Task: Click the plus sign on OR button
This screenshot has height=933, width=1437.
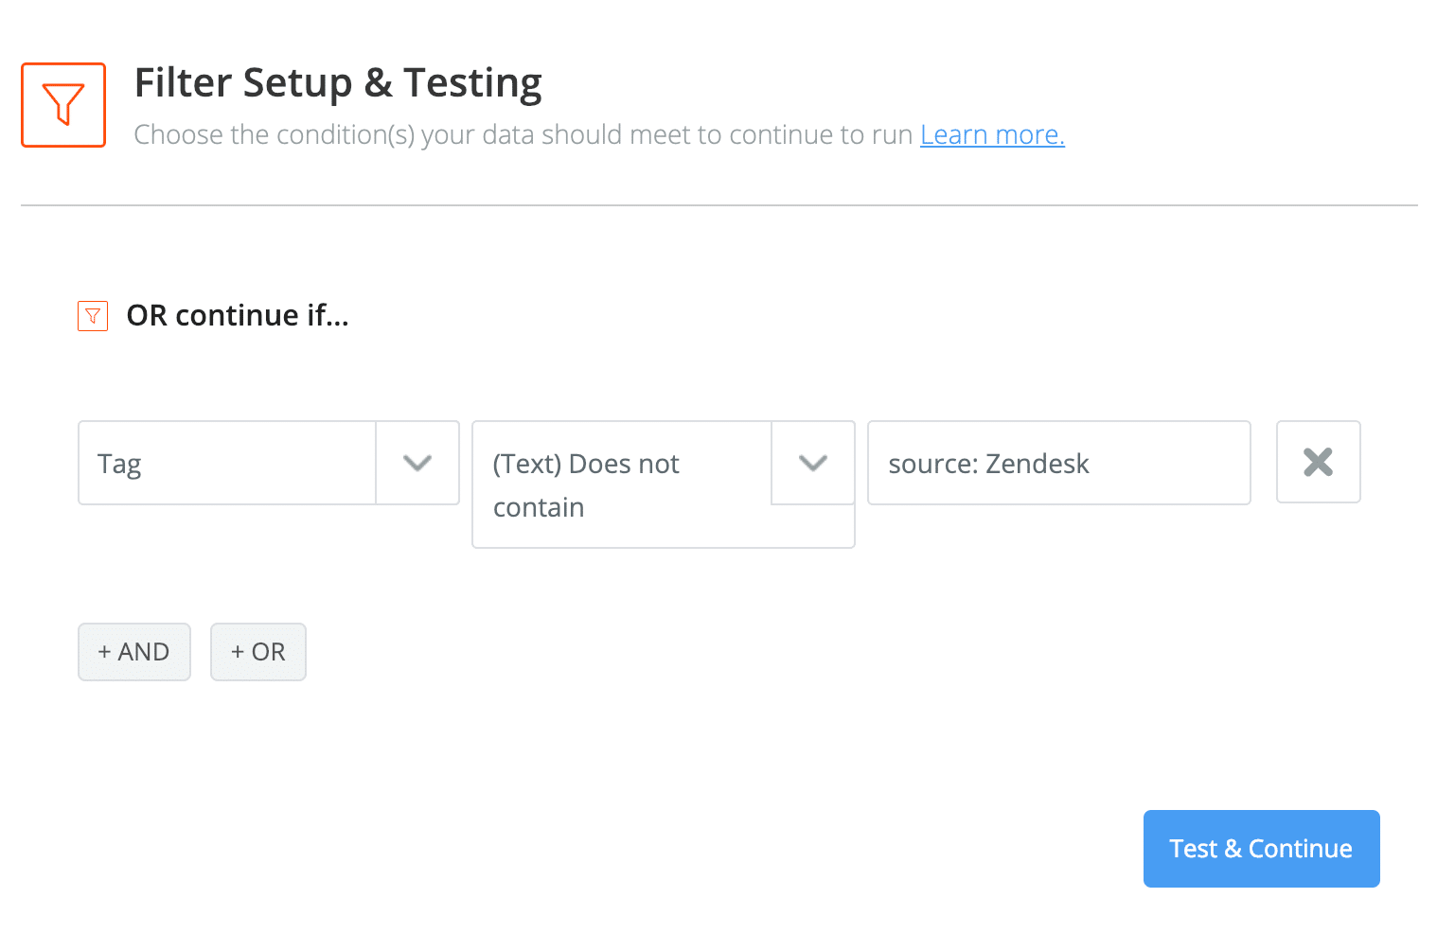Action: click(238, 652)
